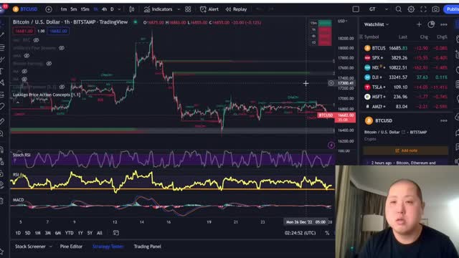Screen dimensions: 459x258
Task: Create an Alert
Action: 209,9
